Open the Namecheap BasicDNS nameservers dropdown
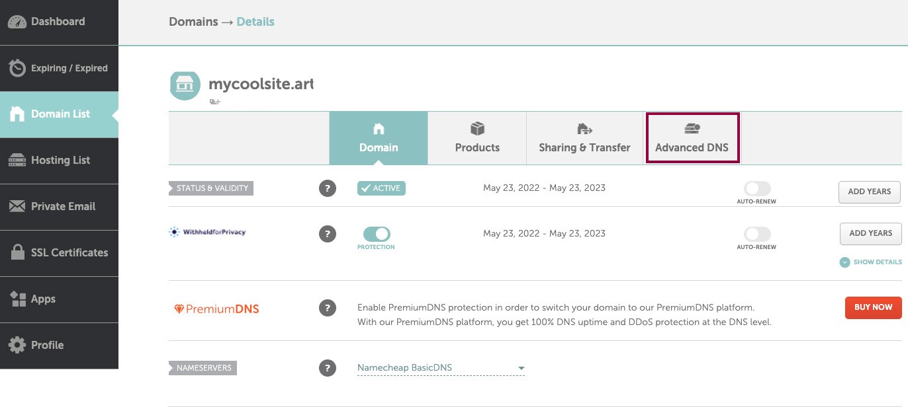Image resolution: width=908 pixels, height=407 pixels. coord(441,368)
